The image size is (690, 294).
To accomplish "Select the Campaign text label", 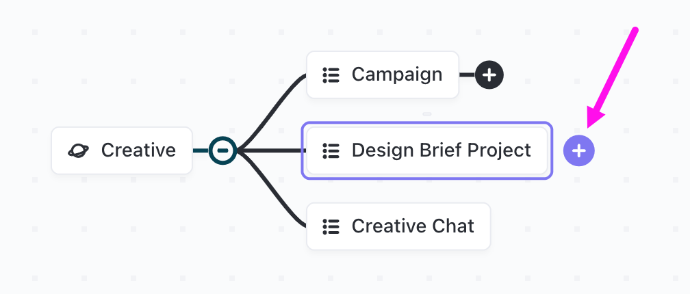I will (397, 75).
